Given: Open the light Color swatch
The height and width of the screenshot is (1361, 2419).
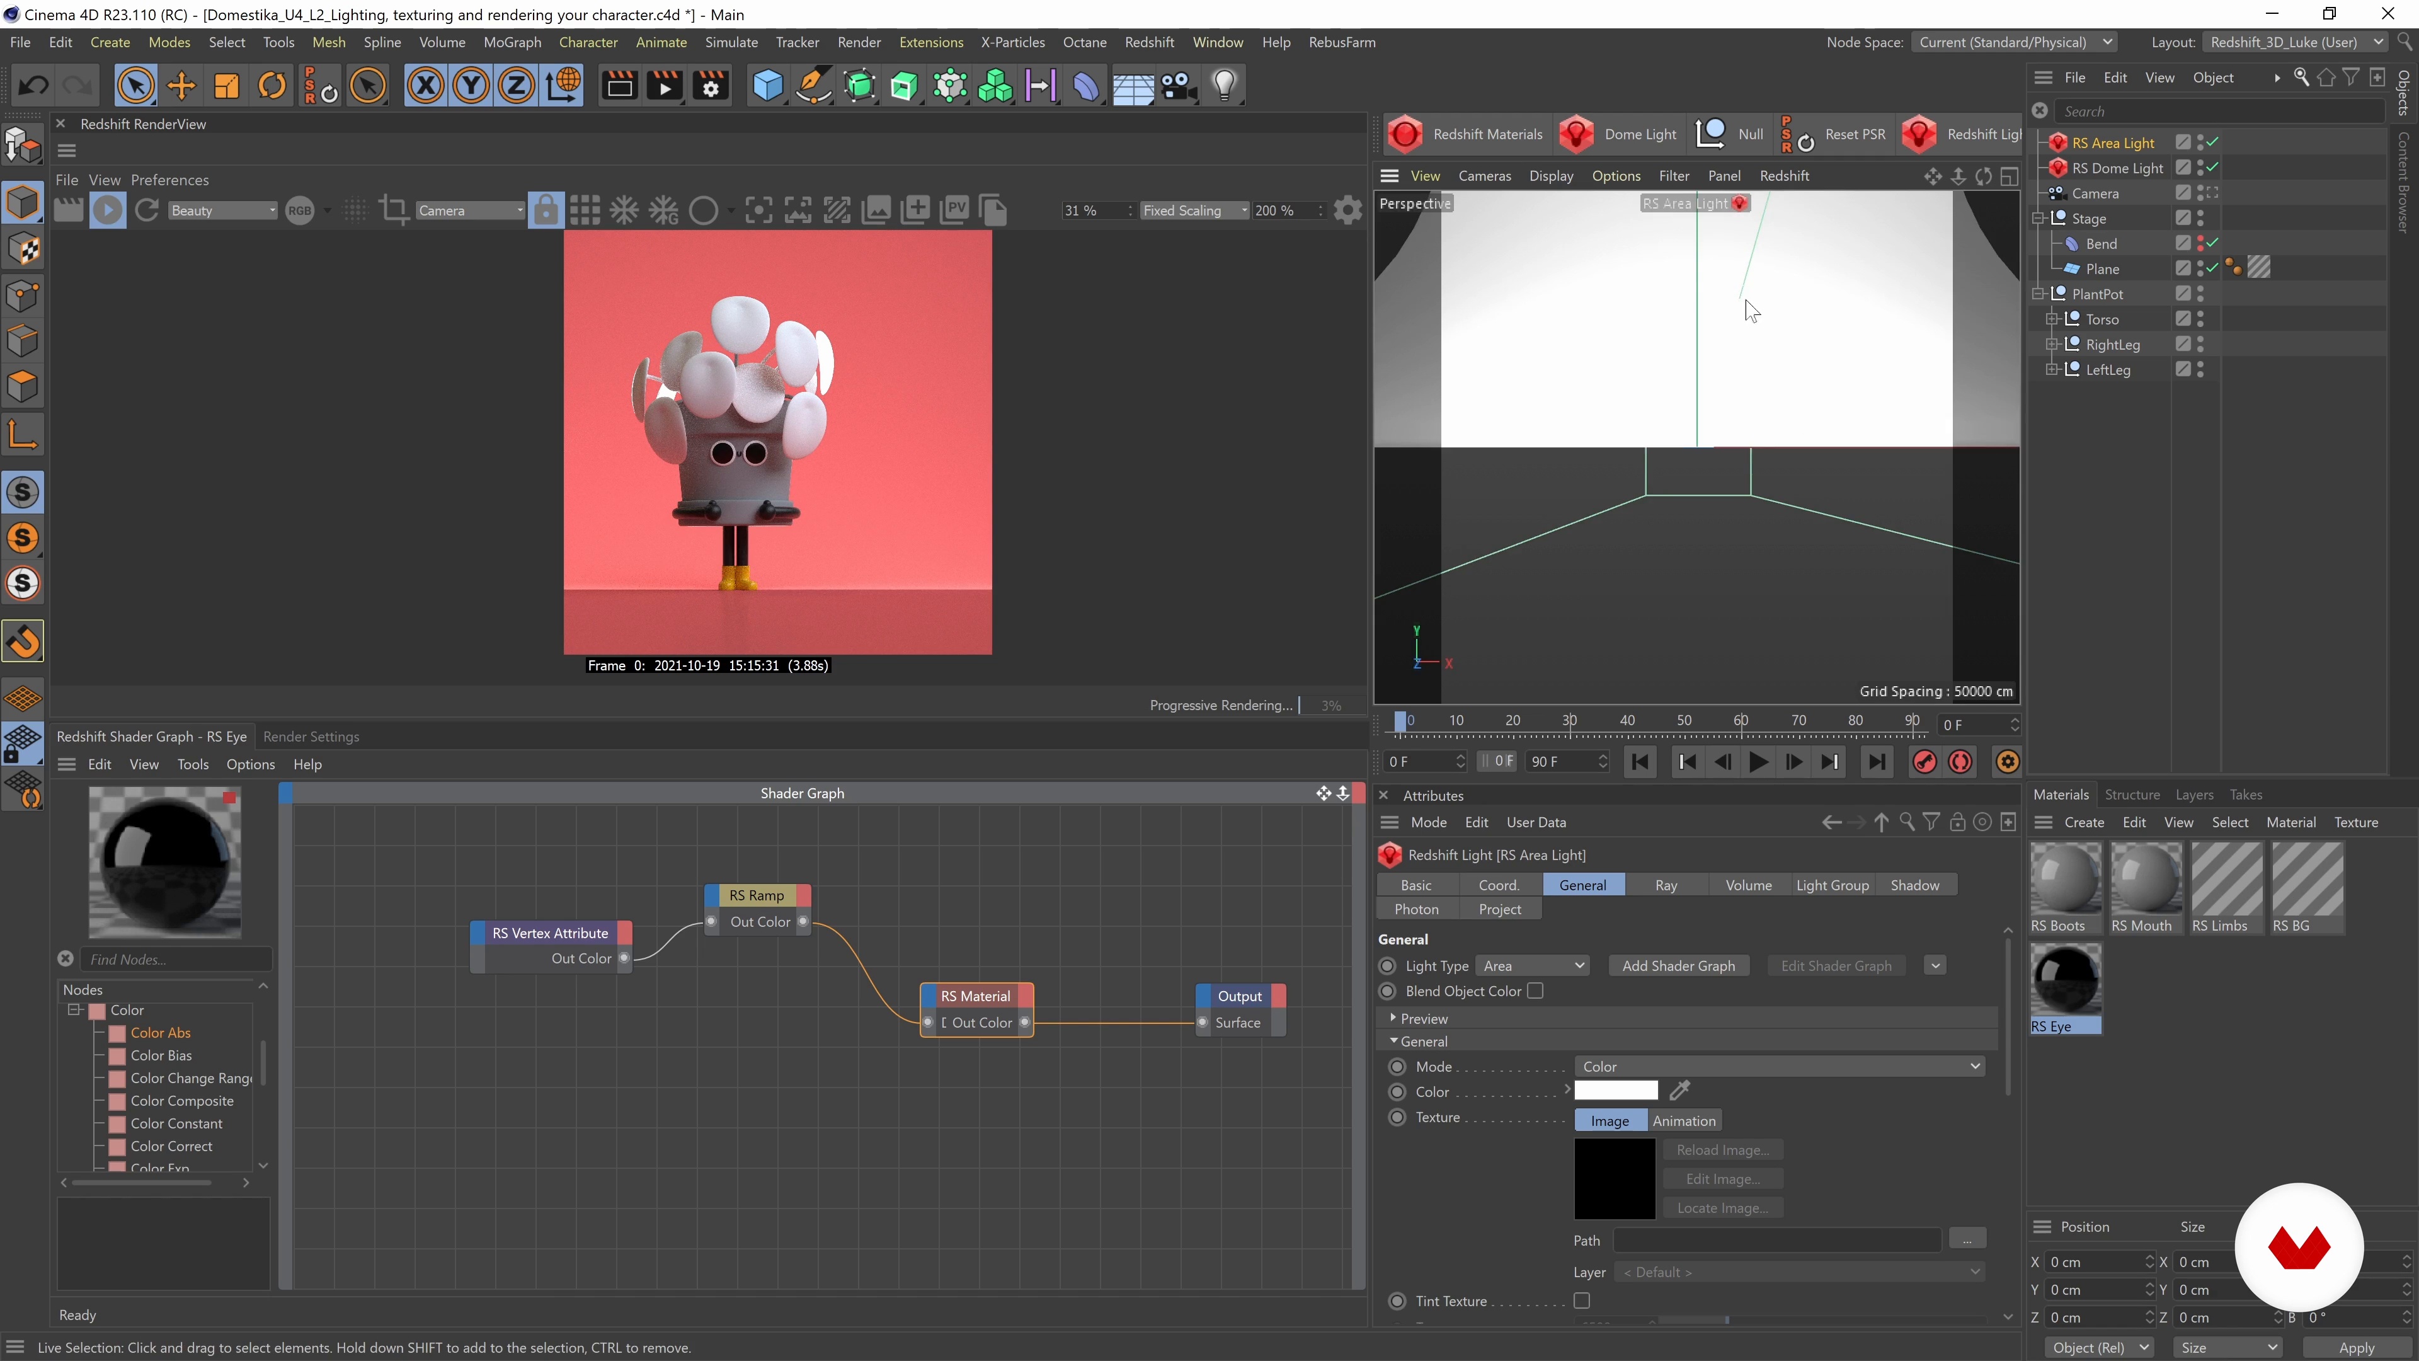Looking at the screenshot, I should [x=1616, y=1091].
